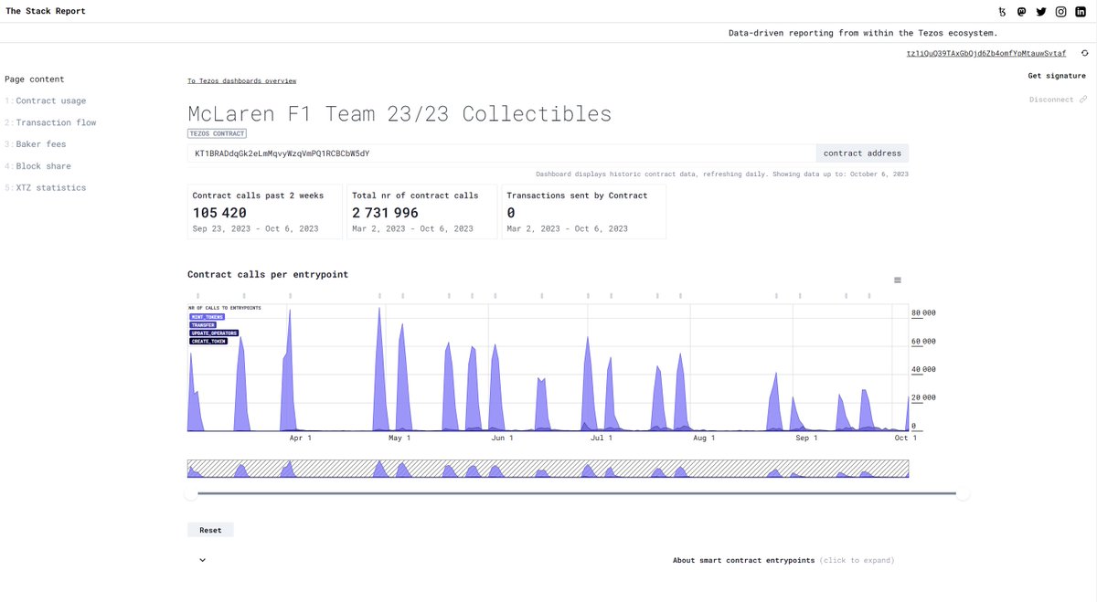Click the hatched chart navigator overview strip
The height and width of the screenshot is (602, 1097).
(548, 469)
